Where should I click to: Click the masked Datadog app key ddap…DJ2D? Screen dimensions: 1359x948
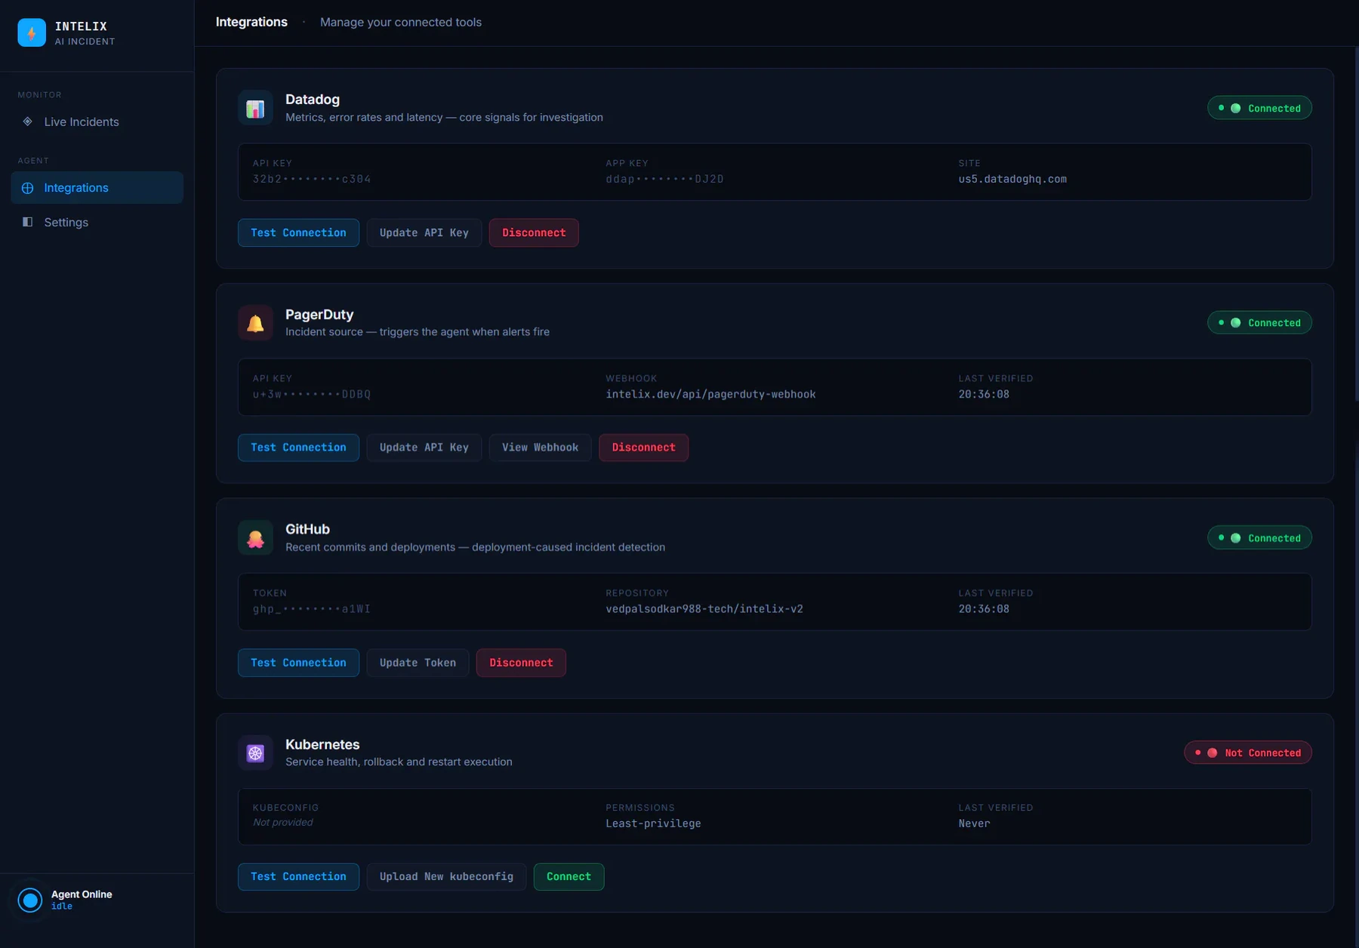click(x=664, y=180)
